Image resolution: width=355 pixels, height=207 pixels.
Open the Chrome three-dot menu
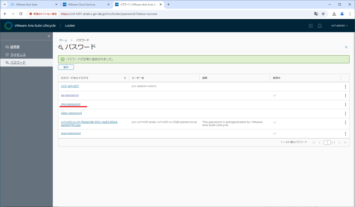point(350,14)
